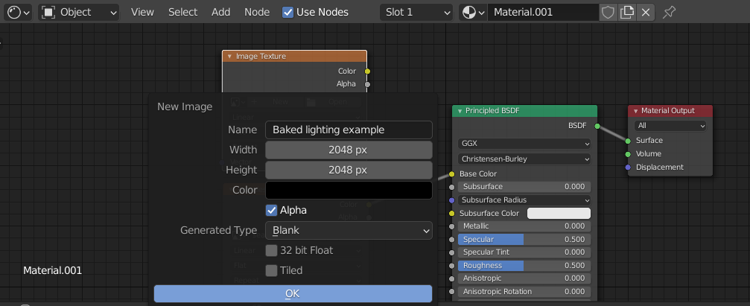Image resolution: width=750 pixels, height=306 pixels.
Task: Uncheck the Alpha checkbox
Action: 272,211
